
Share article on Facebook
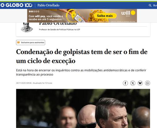(x=125, y=83)
